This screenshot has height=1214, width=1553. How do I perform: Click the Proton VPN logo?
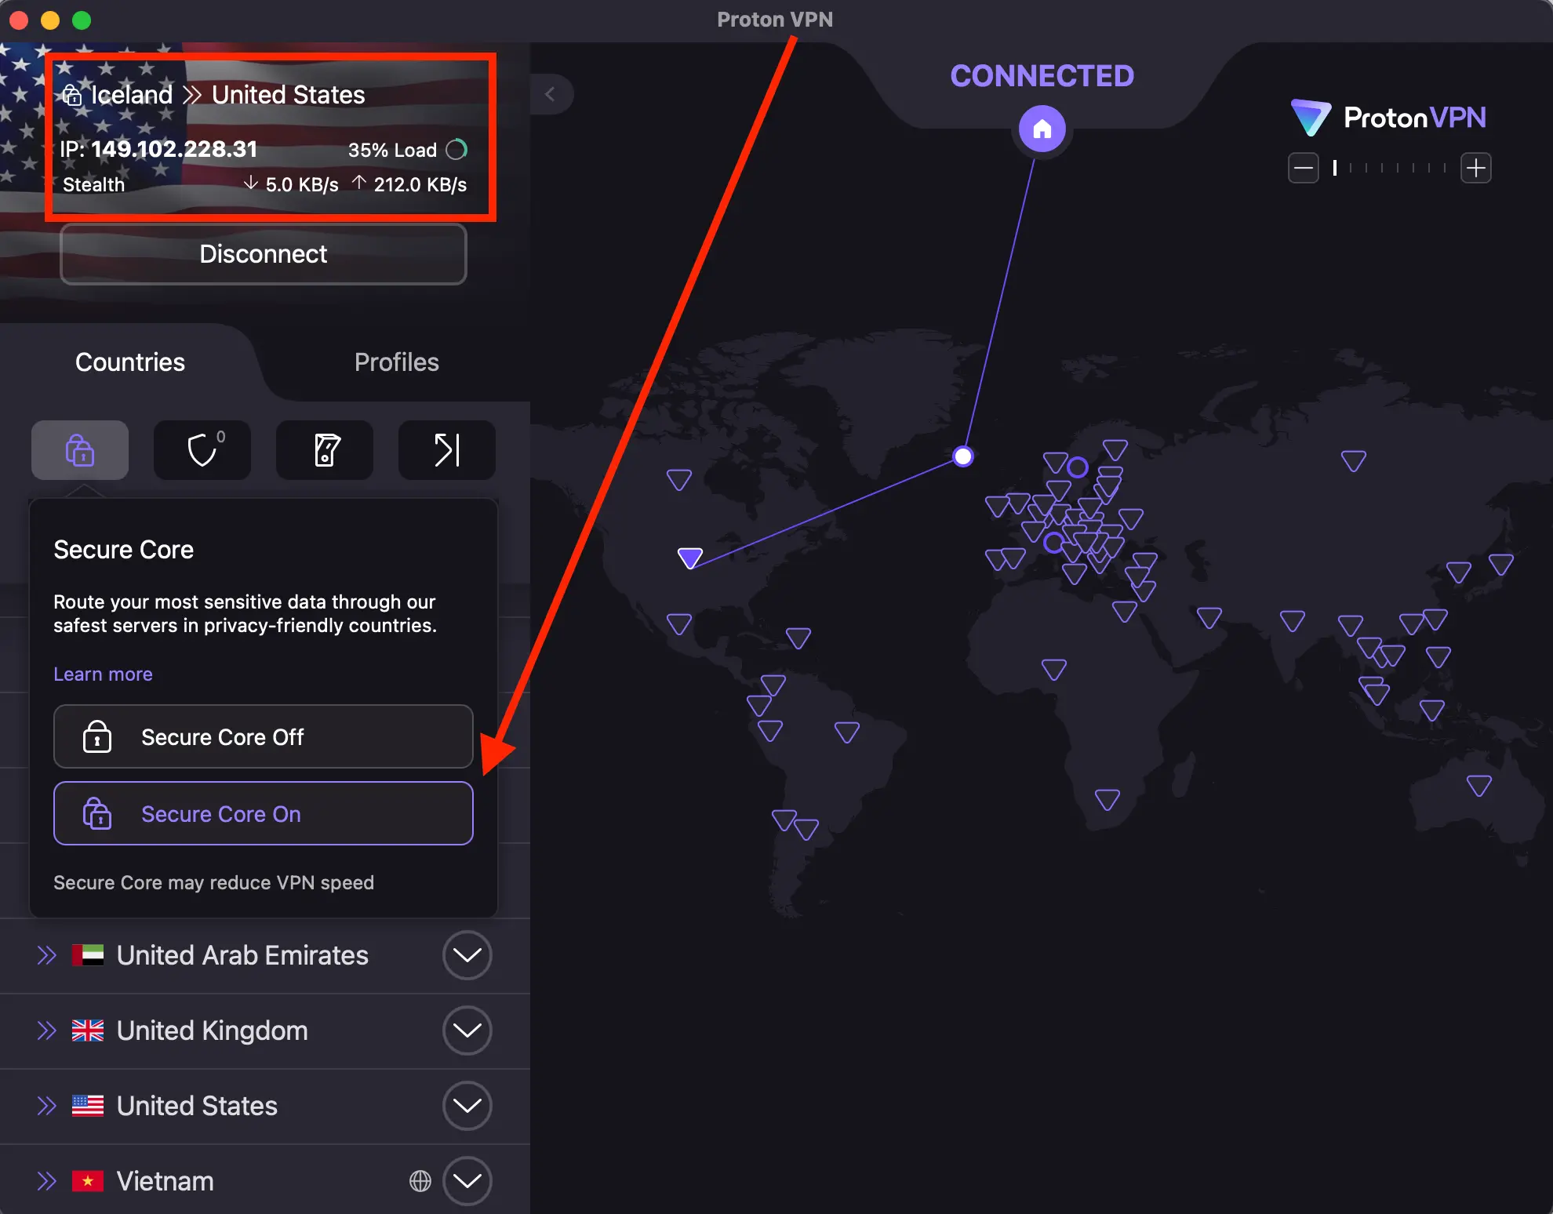click(1388, 117)
